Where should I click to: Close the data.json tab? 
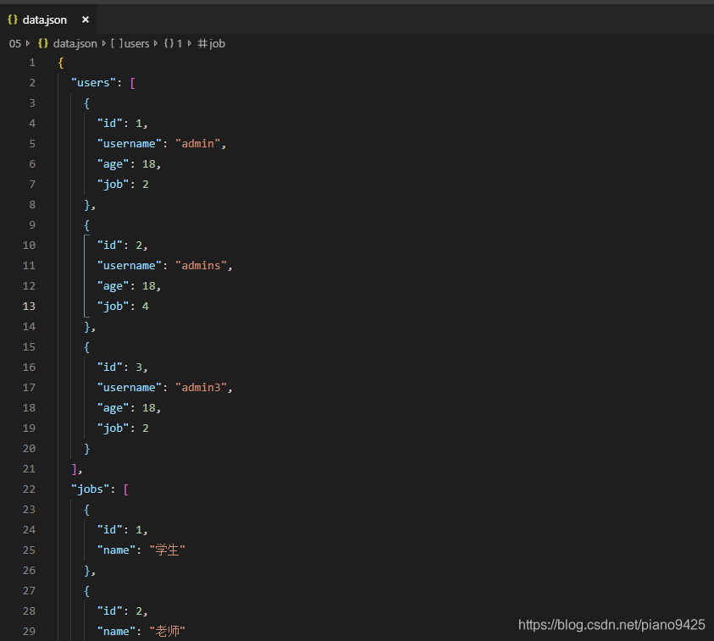click(86, 19)
